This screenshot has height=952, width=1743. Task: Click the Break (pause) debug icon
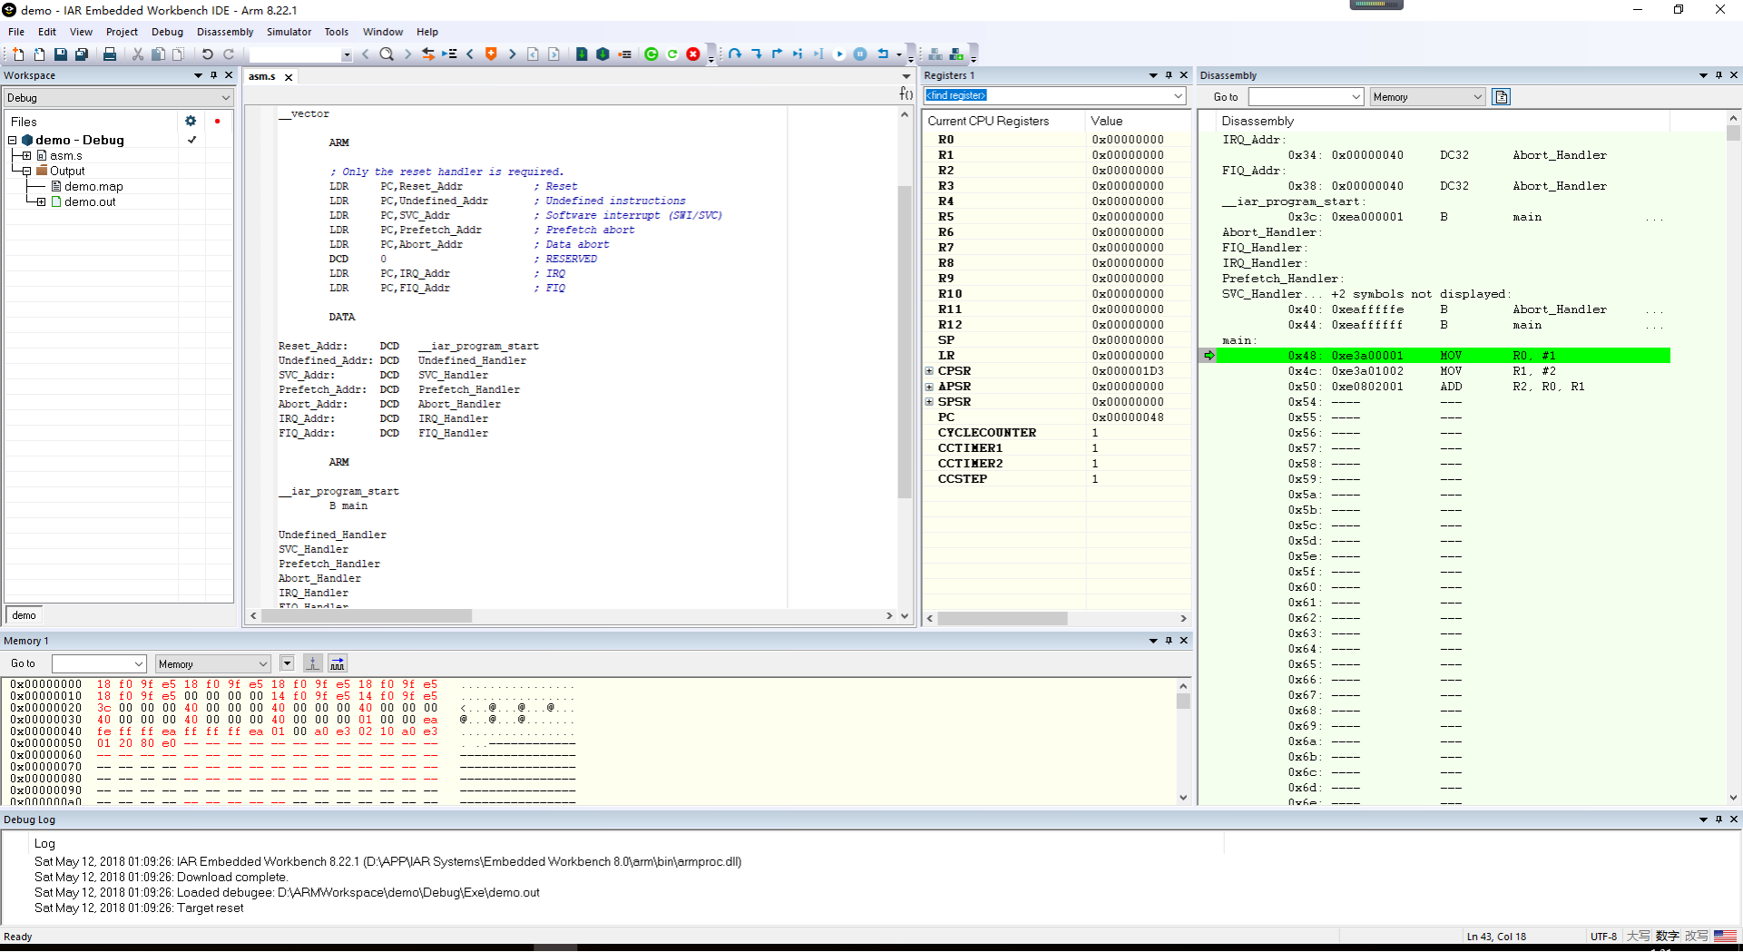860,54
